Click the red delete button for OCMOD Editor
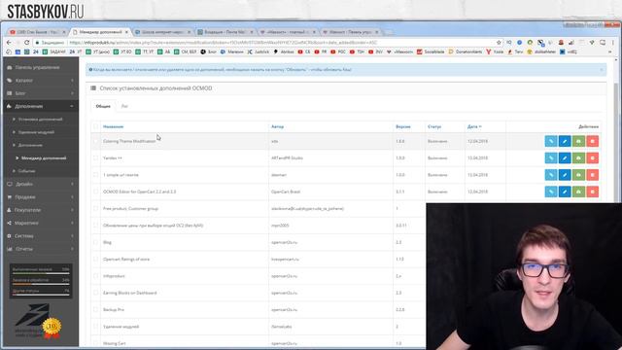 [592, 192]
